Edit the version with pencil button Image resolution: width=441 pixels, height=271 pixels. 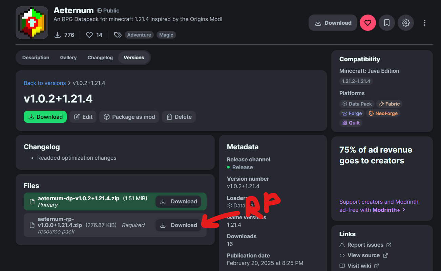pyautogui.click(x=83, y=117)
